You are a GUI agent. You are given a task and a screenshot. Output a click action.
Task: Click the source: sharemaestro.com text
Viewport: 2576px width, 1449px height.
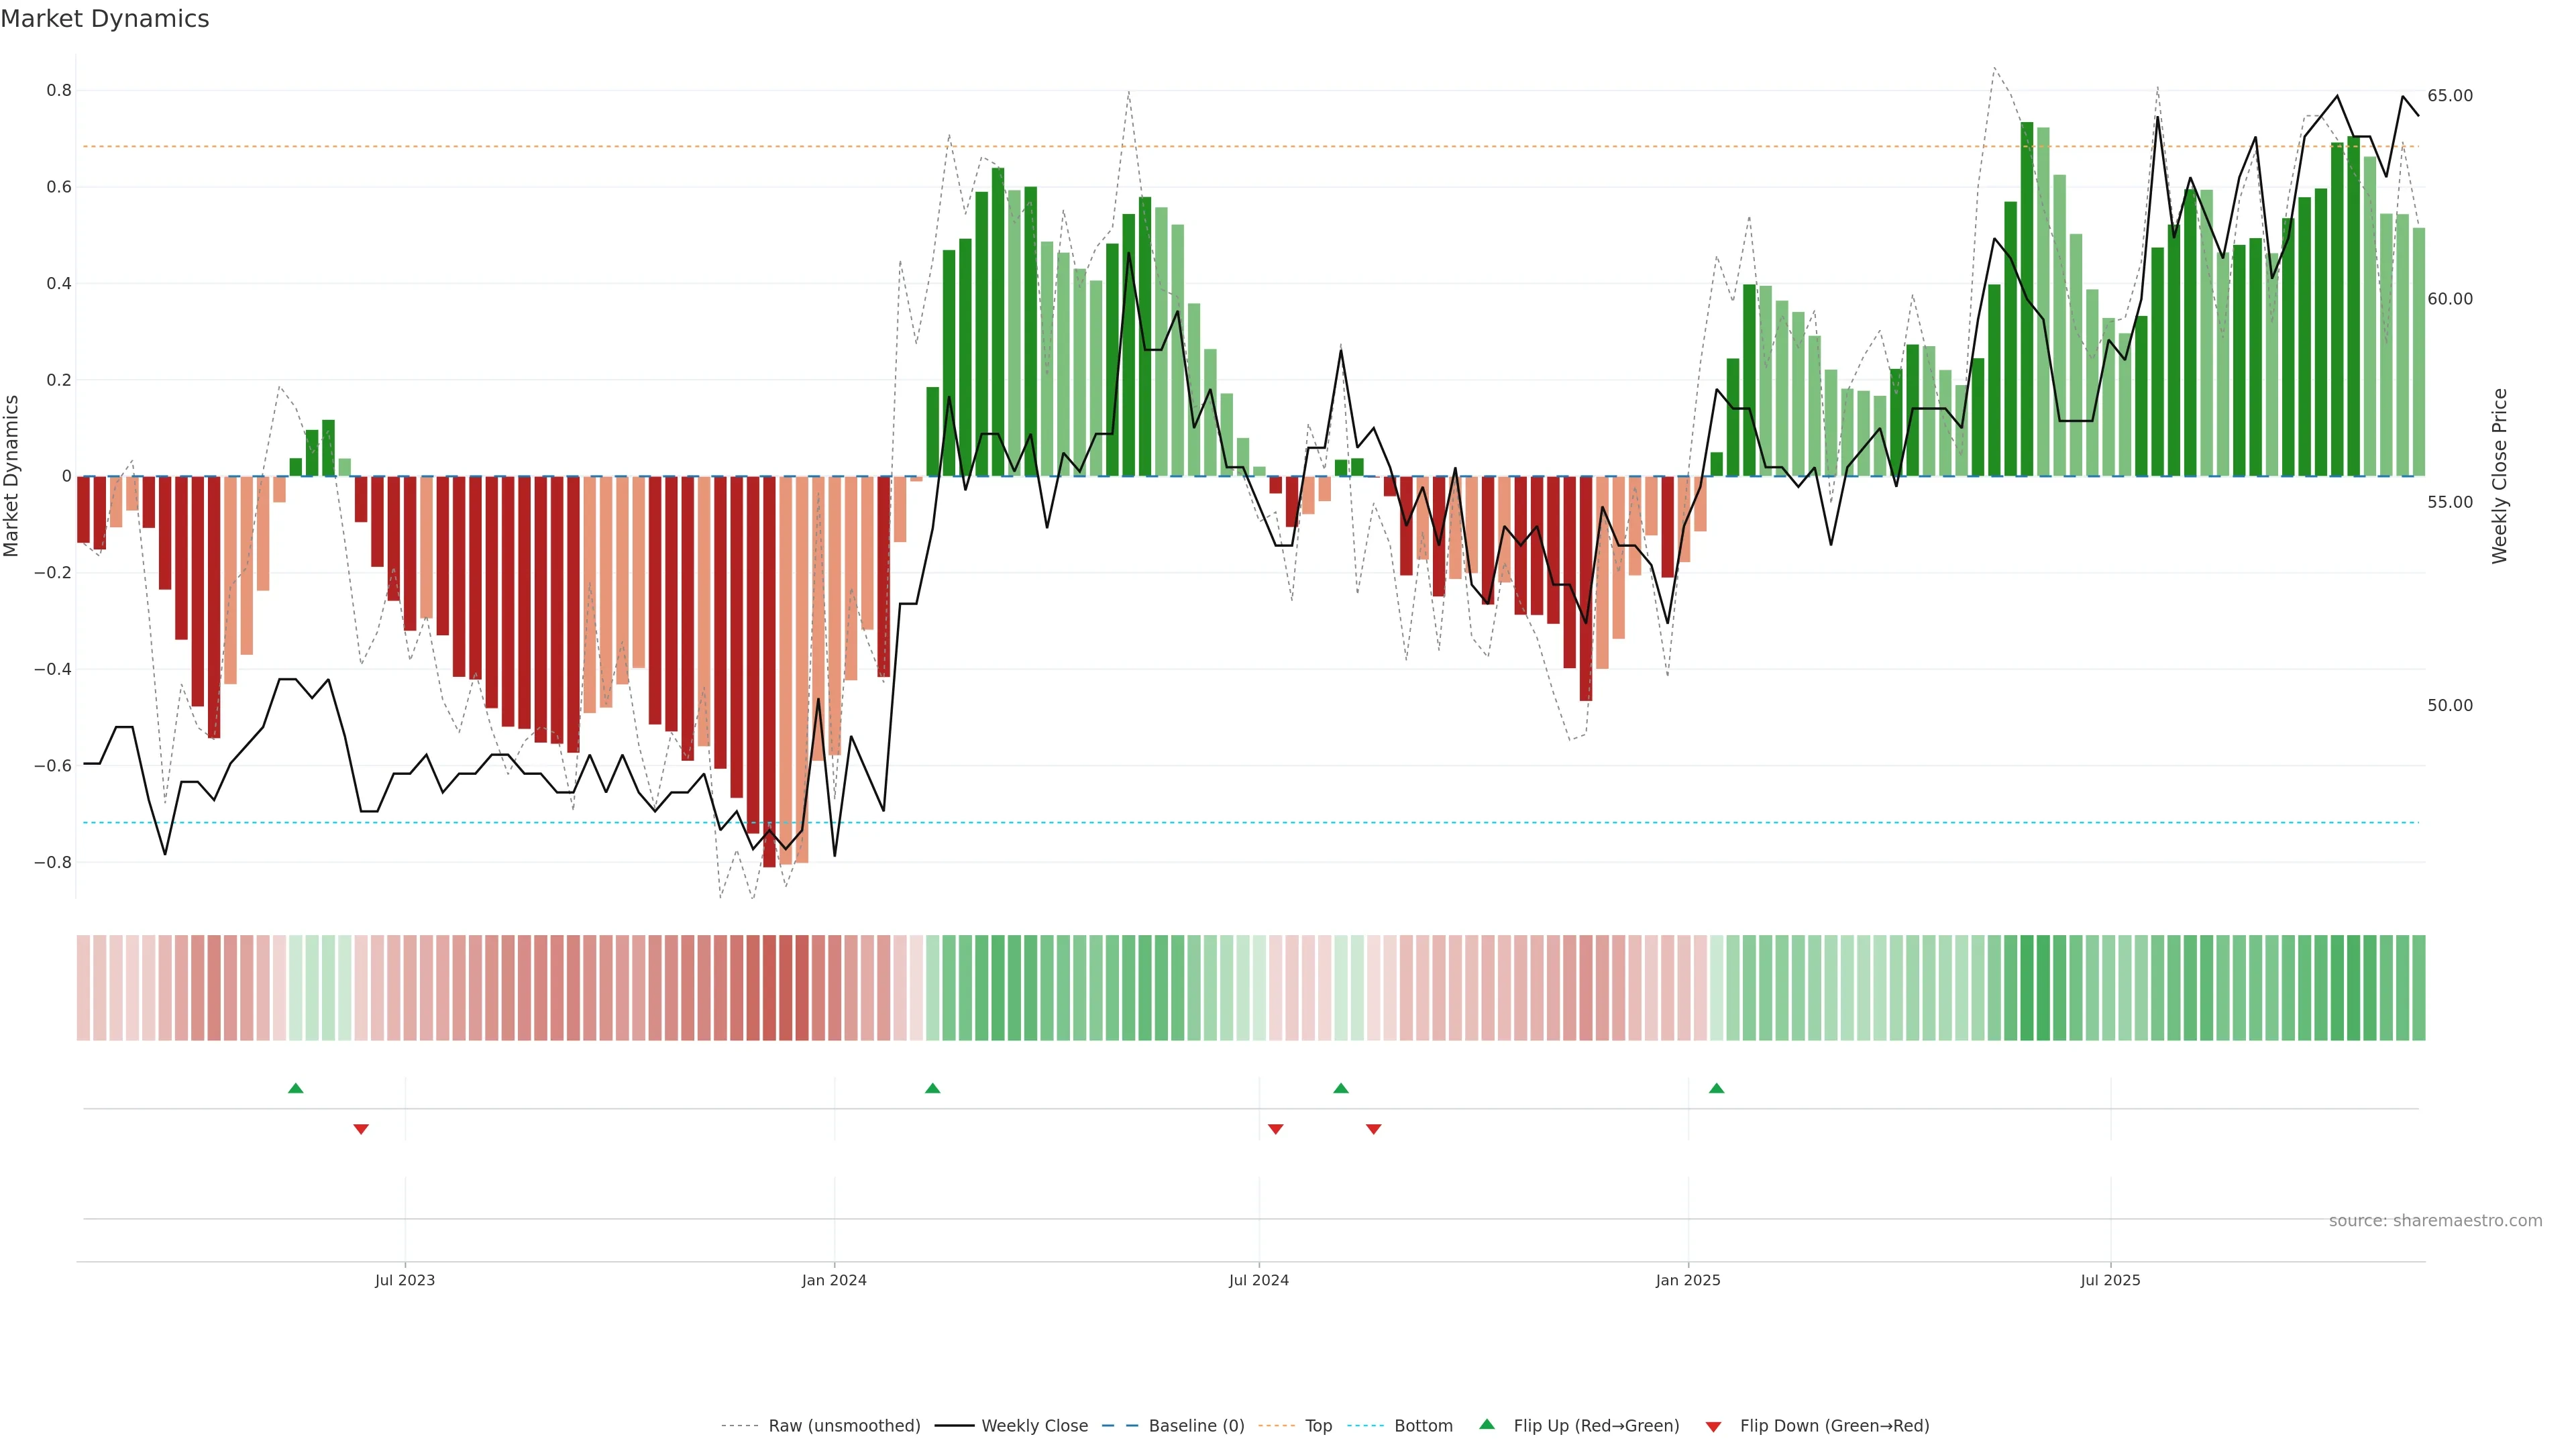coord(2435,1220)
